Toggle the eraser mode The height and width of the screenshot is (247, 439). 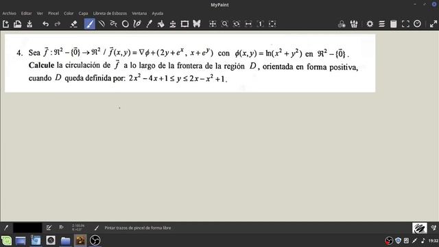click(x=73, y=24)
